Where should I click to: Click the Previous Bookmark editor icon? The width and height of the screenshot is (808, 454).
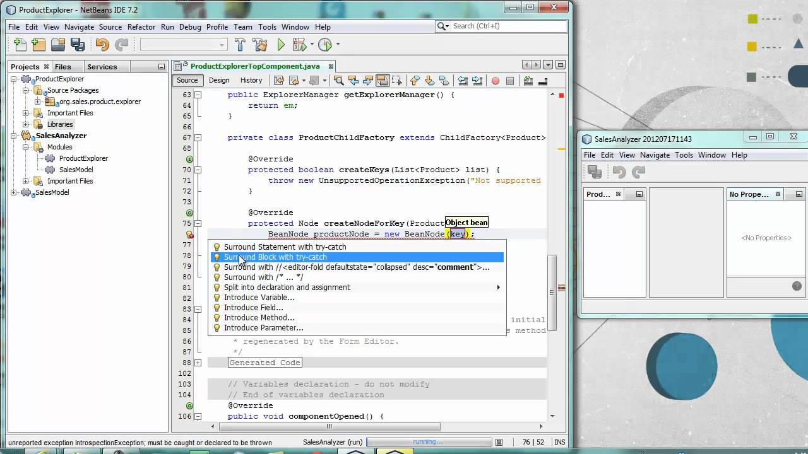[415, 81]
